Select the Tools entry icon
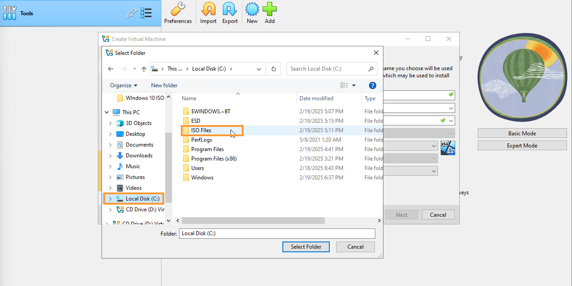572x286 pixels. coord(10,13)
